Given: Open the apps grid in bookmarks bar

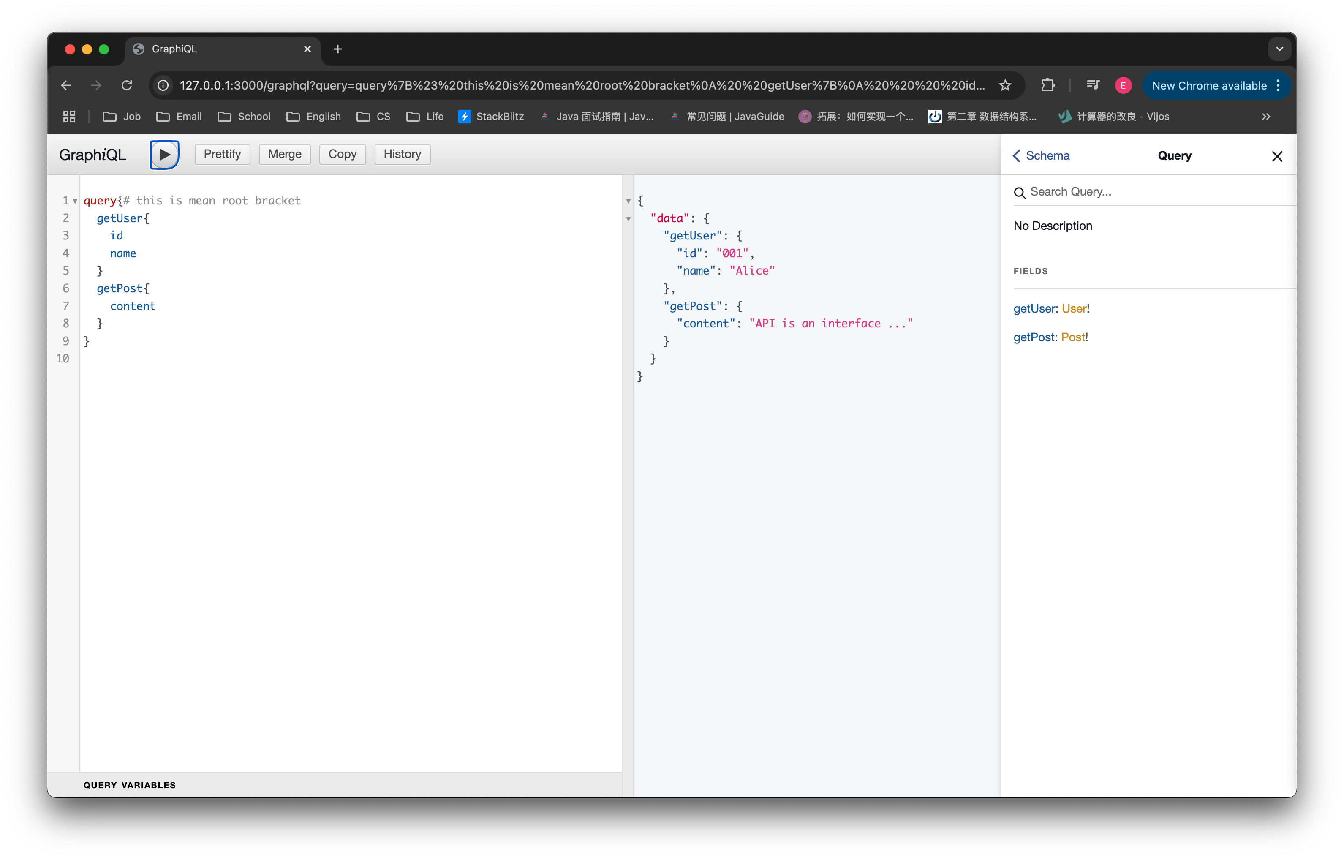Looking at the screenshot, I should 69,116.
